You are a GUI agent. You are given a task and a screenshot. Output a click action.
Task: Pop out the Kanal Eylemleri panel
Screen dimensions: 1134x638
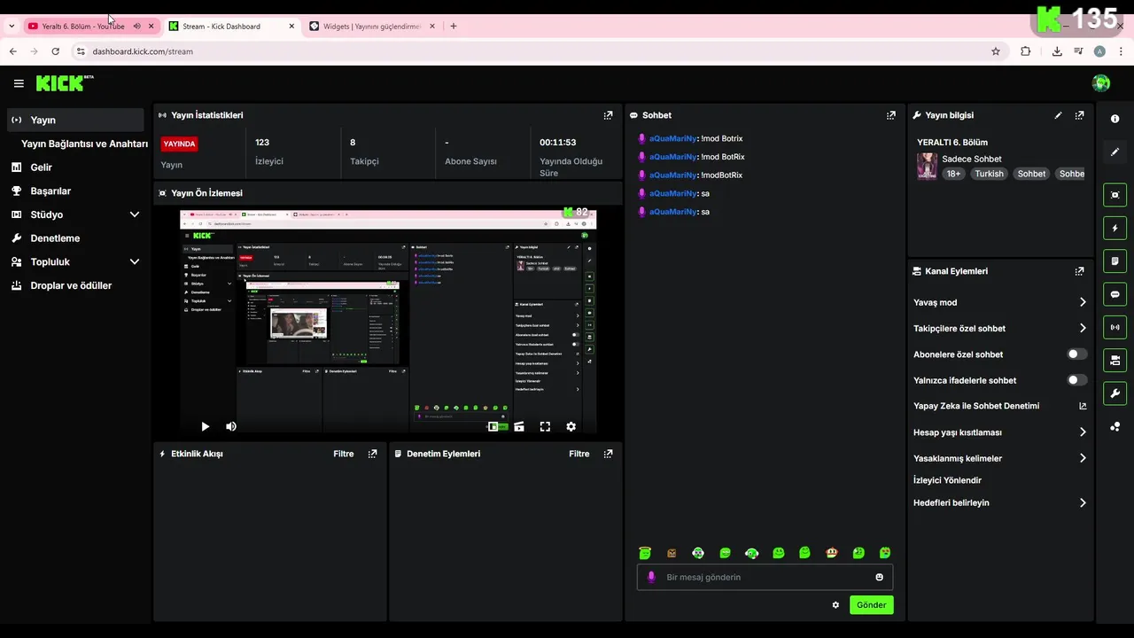[1079, 271]
